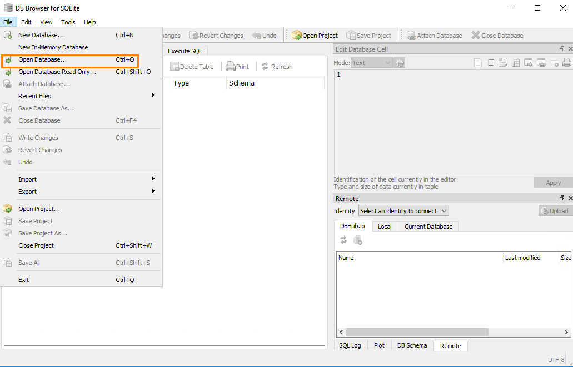
Task: Open the Mode Text dropdown
Action: click(372, 63)
